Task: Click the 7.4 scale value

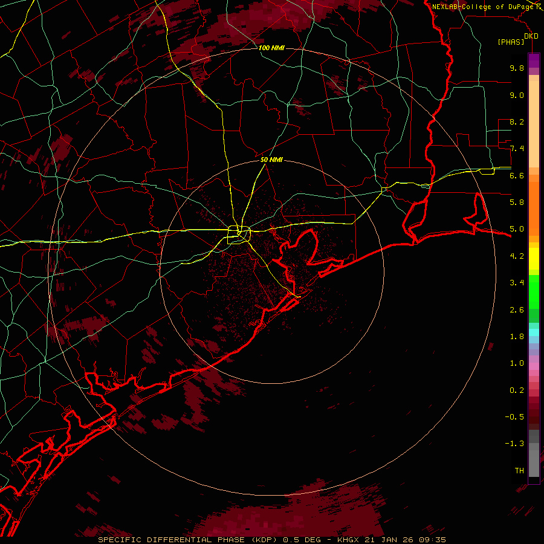Action: click(x=517, y=149)
